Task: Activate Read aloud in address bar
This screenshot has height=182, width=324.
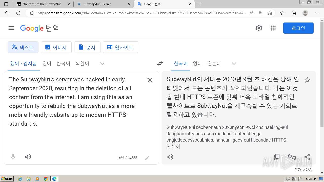Action: (251, 13)
